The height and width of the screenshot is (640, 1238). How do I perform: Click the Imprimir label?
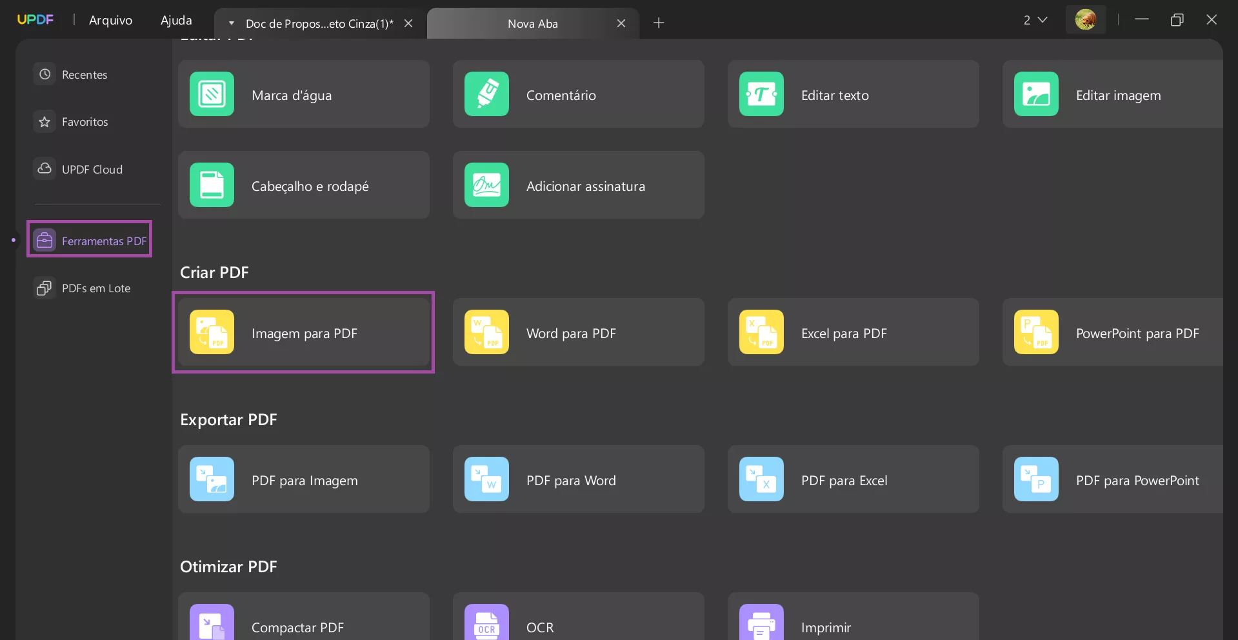826,628
